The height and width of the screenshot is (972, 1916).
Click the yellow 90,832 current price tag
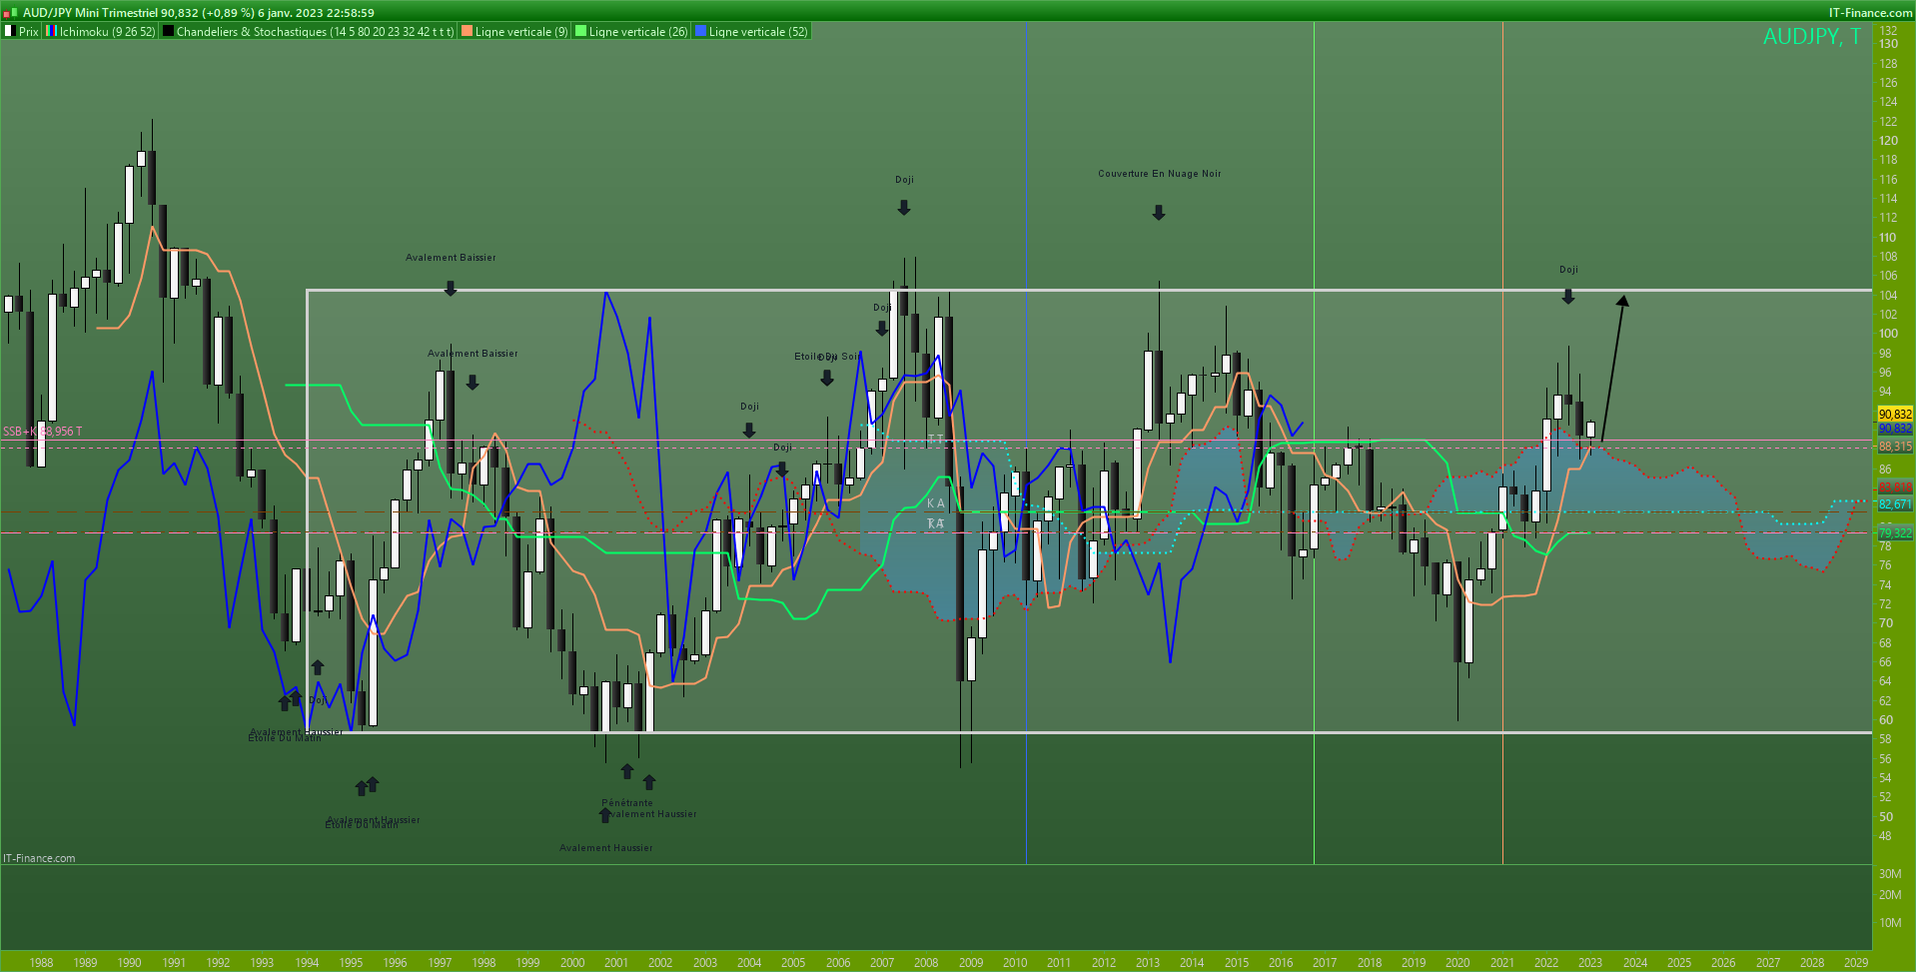1895,414
